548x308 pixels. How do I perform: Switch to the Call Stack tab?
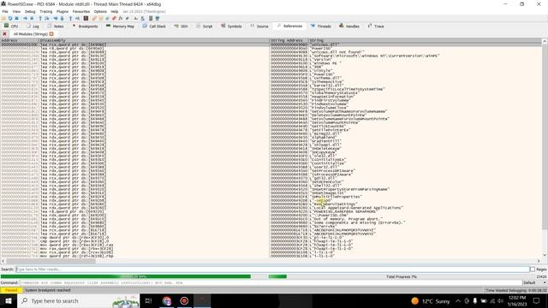click(154, 27)
